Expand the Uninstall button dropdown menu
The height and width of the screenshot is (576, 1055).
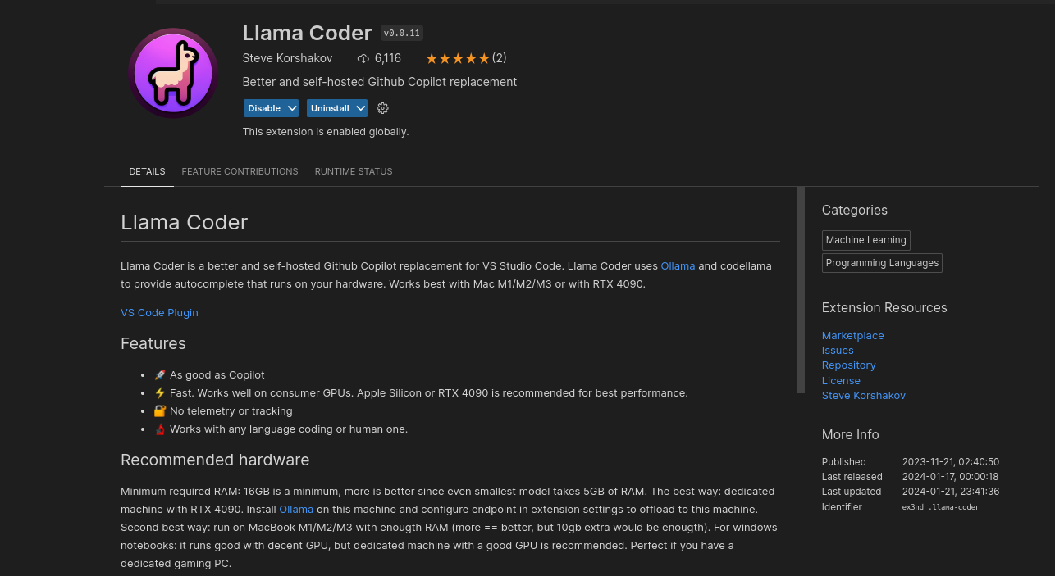point(360,107)
